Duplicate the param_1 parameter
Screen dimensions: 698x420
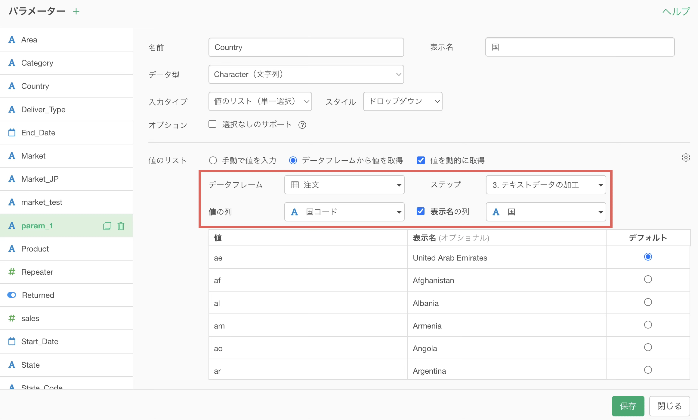pyautogui.click(x=107, y=226)
